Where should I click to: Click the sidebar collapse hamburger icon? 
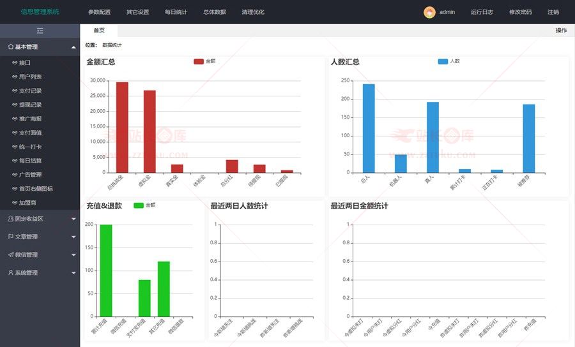click(x=40, y=31)
